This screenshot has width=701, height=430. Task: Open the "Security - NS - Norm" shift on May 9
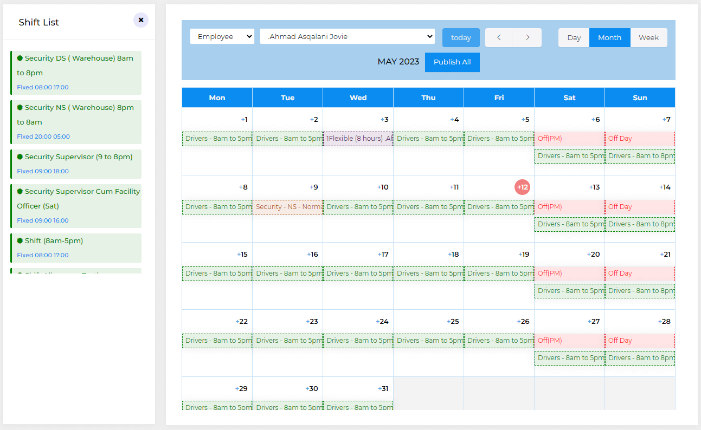(x=287, y=206)
